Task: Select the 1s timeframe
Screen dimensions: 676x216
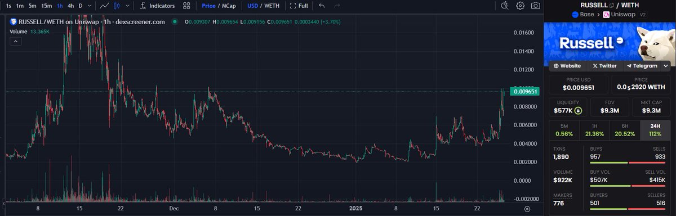Action: point(8,6)
